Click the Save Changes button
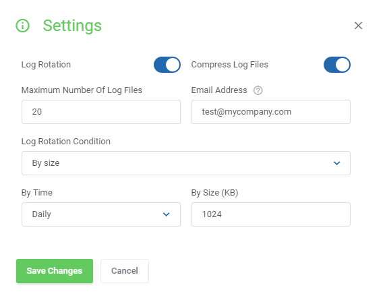383x298 pixels. pyautogui.click(x=55, y=271)
